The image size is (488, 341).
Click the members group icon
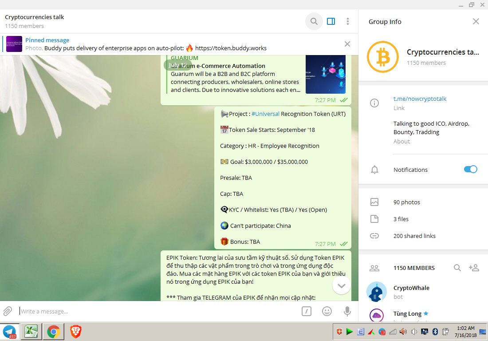[x=374, y=268]
